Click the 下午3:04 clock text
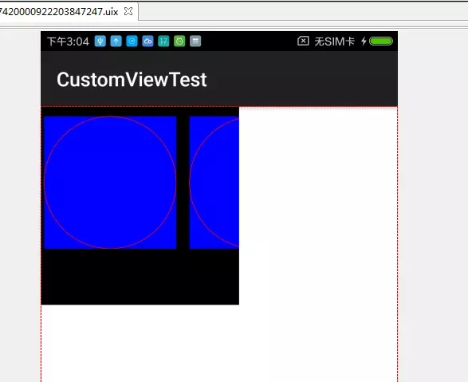 coord(68,41)
